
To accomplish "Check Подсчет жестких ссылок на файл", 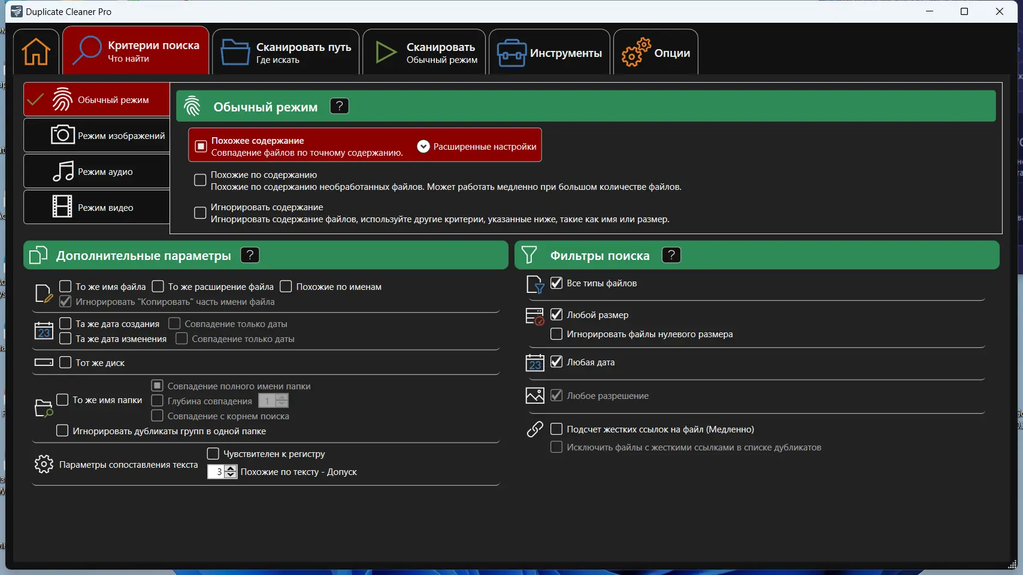I will [556, 429].
